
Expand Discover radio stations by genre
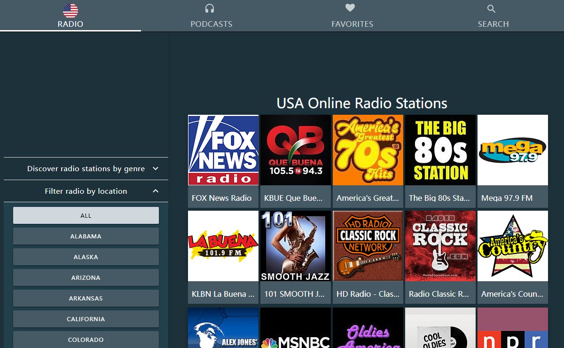pyautogui.click(x=86, y=169)
